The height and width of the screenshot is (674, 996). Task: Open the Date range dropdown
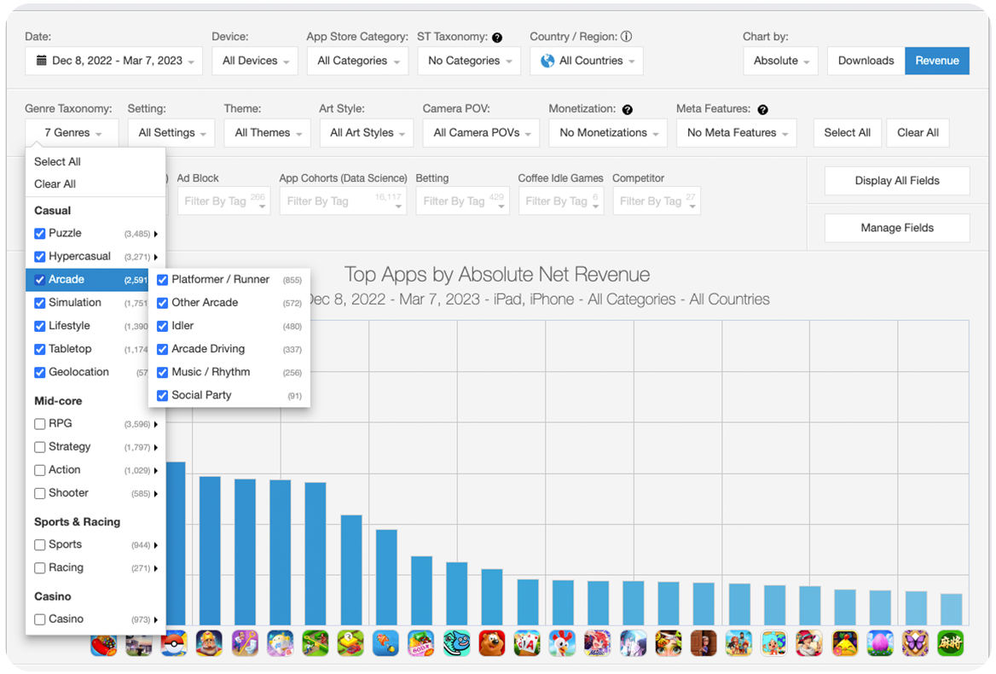(114, 61)
